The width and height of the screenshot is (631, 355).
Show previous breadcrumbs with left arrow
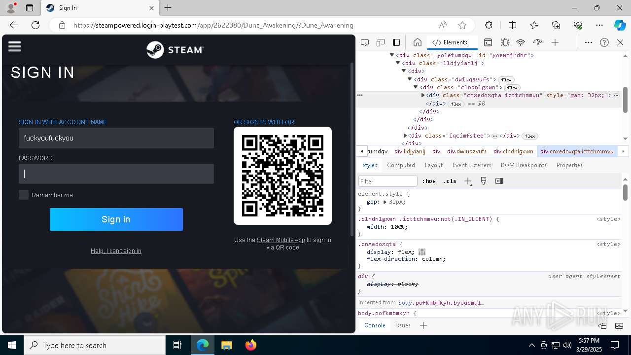coord(362,151)
